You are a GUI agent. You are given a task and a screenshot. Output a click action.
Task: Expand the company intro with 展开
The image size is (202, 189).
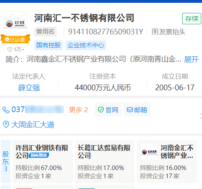point(191,59)
